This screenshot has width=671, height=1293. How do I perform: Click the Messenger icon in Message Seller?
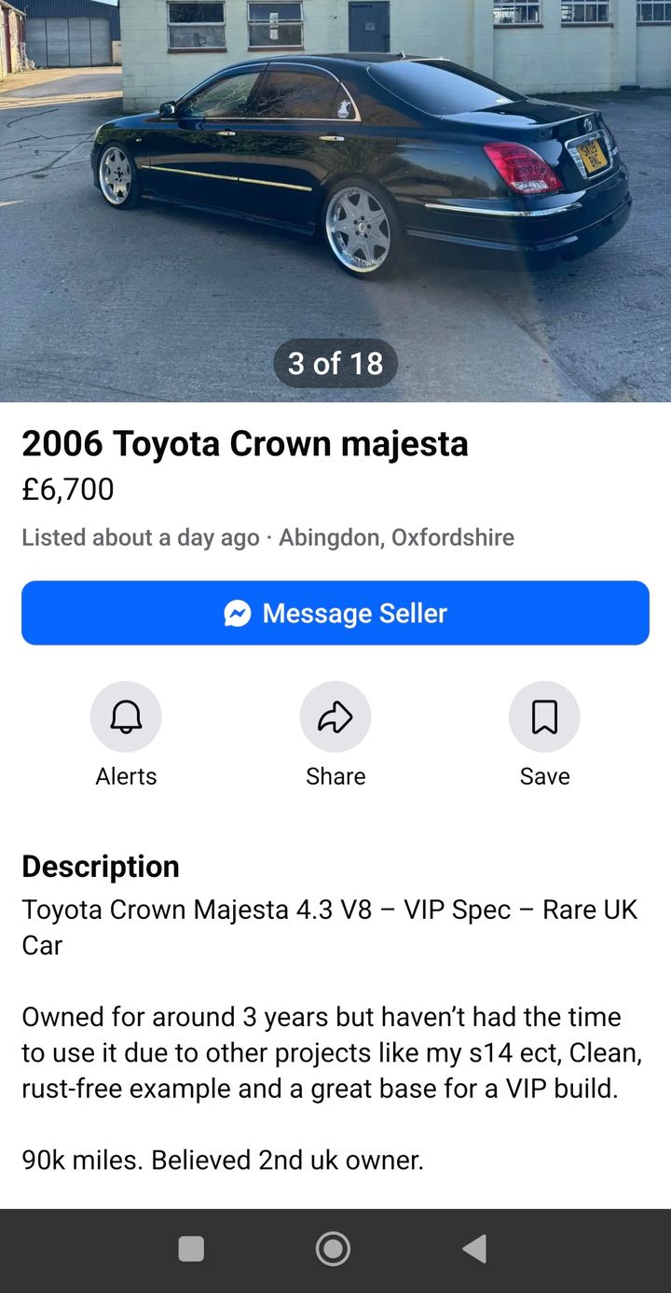point(238,613)
